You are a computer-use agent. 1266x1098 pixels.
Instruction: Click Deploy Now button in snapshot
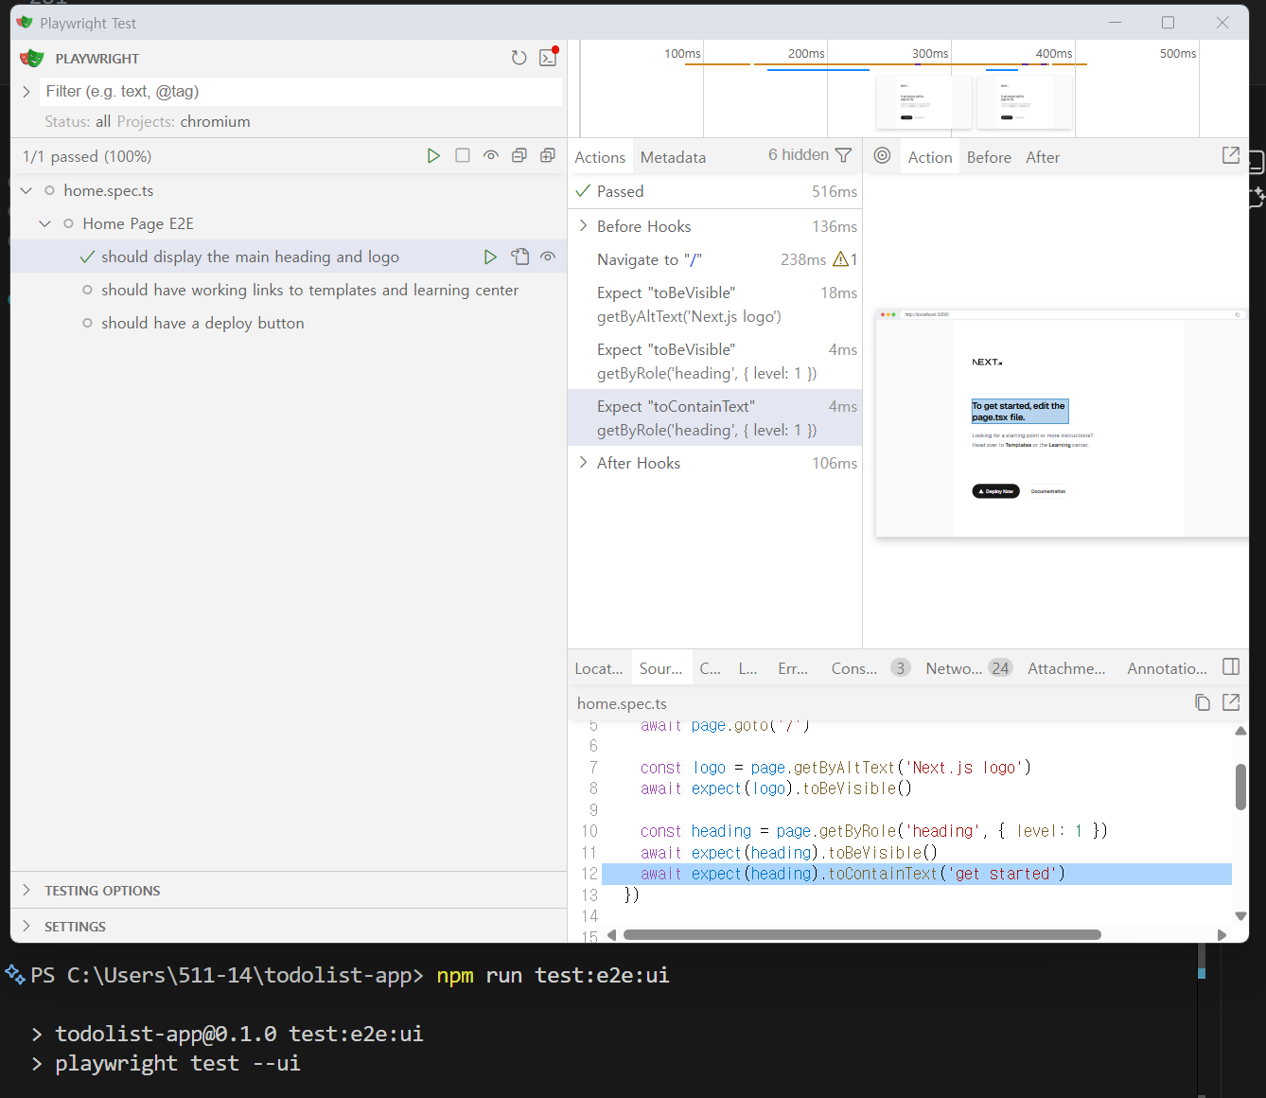pyautogui.click(x=995, y=491)
